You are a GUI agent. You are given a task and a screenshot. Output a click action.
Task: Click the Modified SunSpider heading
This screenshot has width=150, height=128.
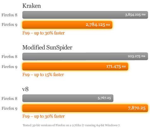click(x=47, y=47)
